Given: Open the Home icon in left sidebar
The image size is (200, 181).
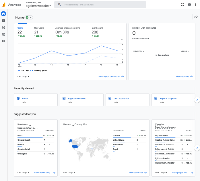Looking at the screenshot, I should (3, 14).
